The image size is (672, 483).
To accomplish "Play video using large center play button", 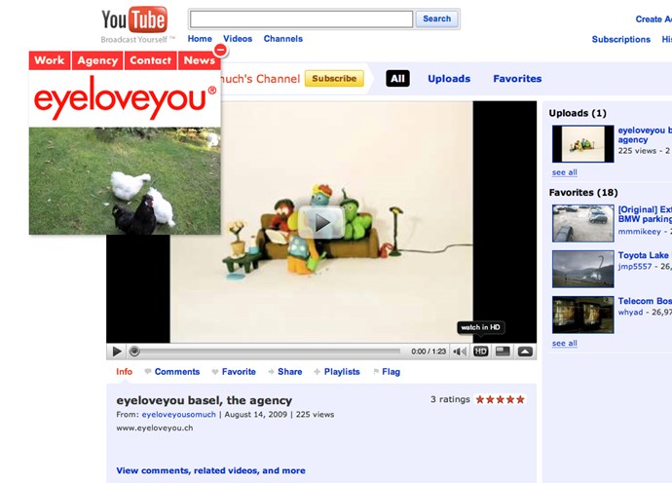I will (x=321, y=222).
